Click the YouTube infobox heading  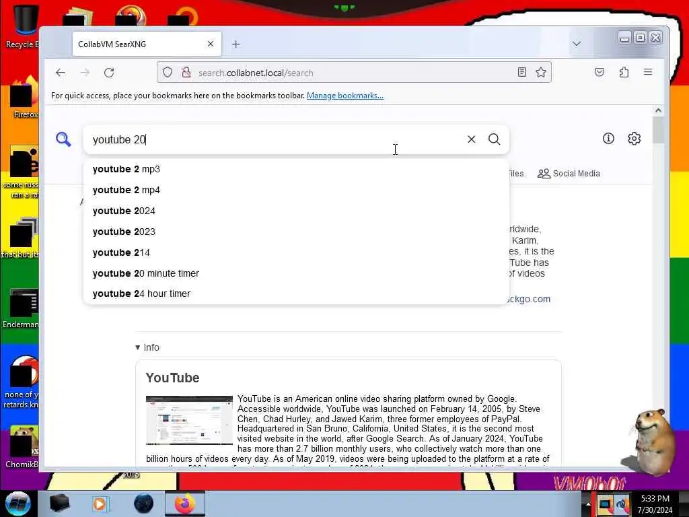point(173,378)
